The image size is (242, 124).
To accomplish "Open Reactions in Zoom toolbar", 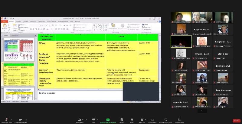I will point(142,120).
